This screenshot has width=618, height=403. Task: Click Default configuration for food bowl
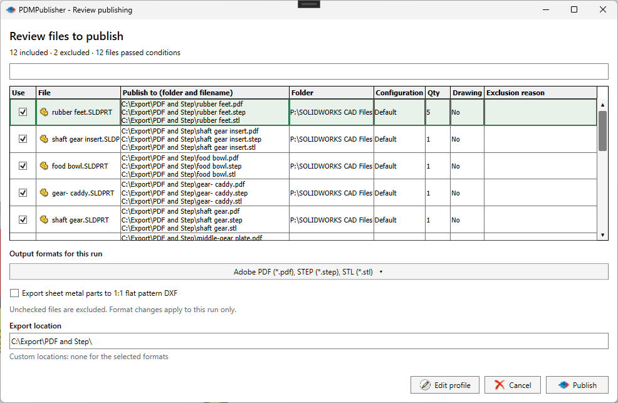pos(385,166)
